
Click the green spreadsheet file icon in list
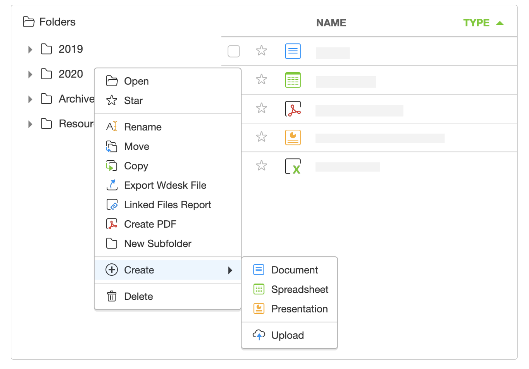(x=293, y=80)
